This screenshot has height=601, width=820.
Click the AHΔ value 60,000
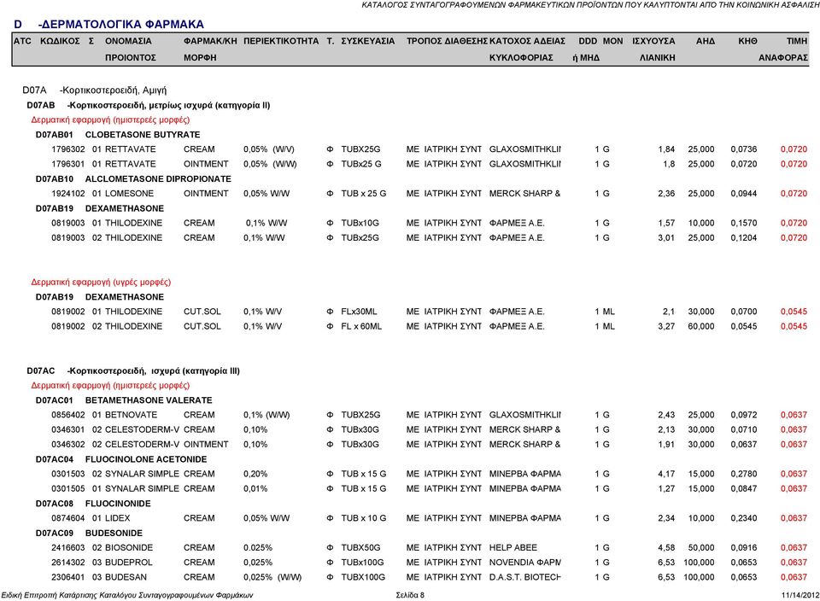click(700, 326)
